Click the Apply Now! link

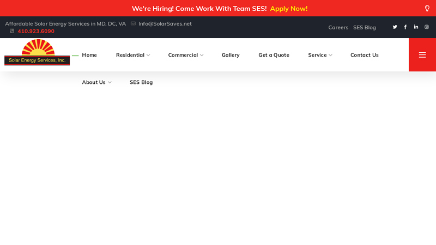click(x=289, y=9)
